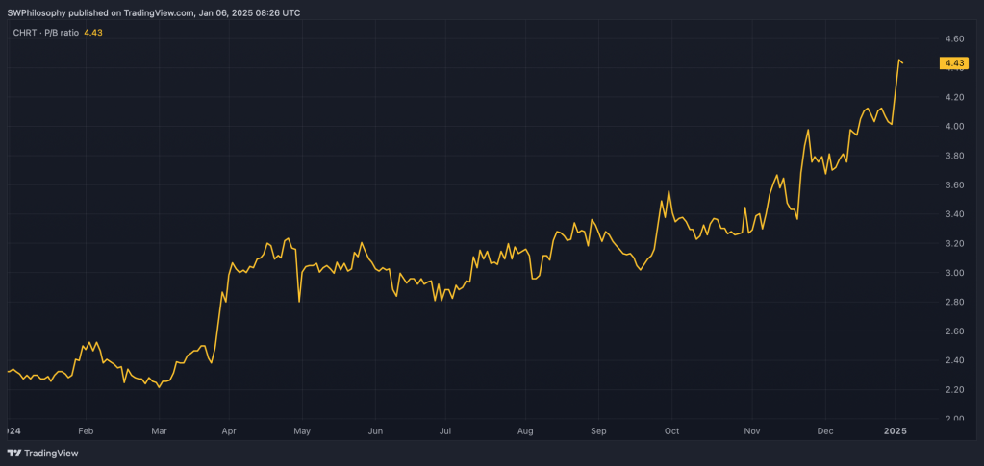
Task: Click the highlighted 4.43 price tag on axis
Action: (x=954, y=63)
